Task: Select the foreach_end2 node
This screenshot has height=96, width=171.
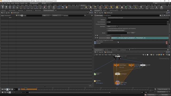Action: [118, 83]
